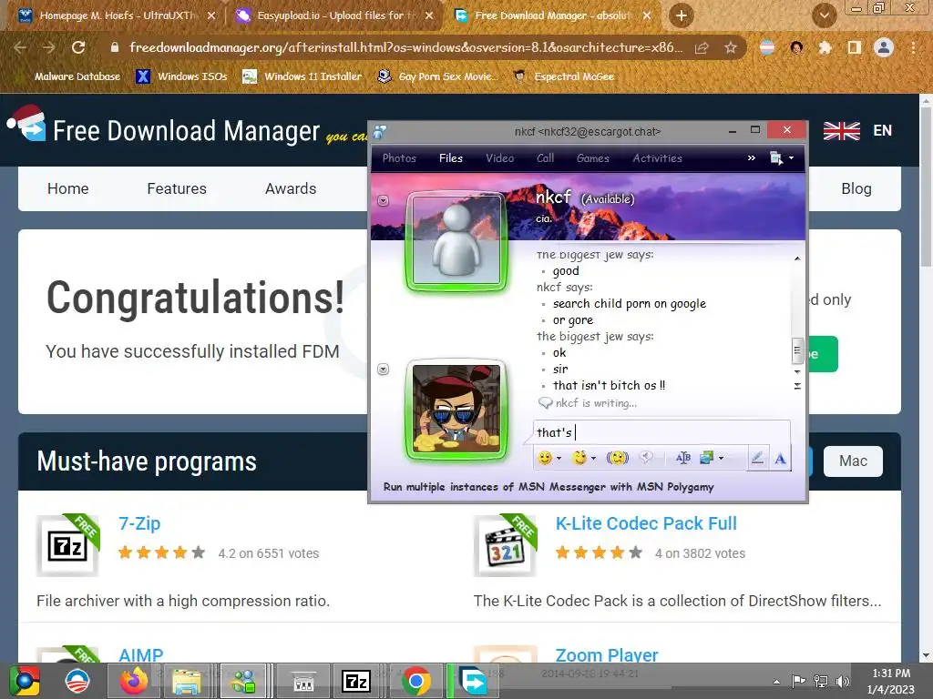This screenshot has width=933, height=699.
Task: Open the Chrome extensions puzzle icon
Action: (825, 47)
